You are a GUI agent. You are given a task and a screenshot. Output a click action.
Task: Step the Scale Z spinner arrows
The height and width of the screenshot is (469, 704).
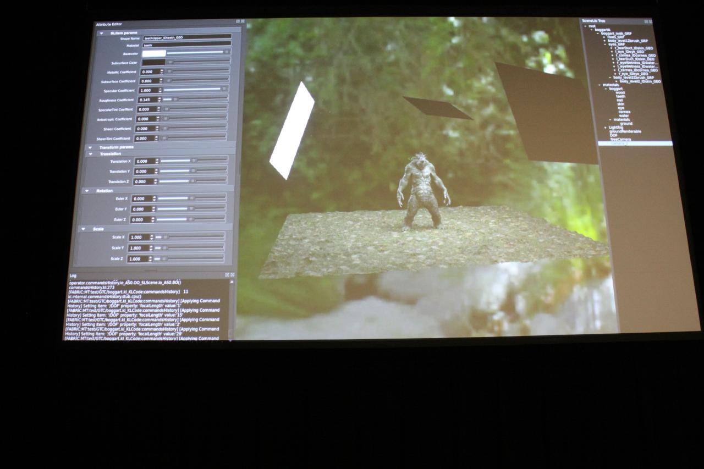click(150, 258)
